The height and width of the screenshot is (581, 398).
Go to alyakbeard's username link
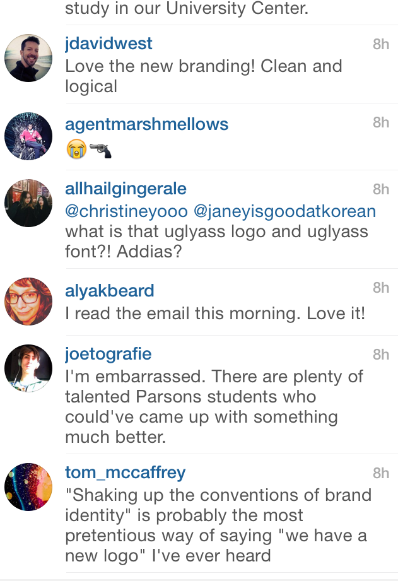[110, 290]
